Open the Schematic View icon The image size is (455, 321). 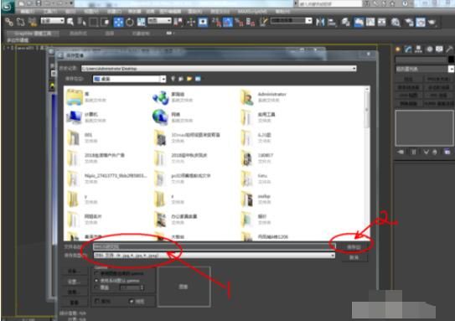tap(370, 22)
